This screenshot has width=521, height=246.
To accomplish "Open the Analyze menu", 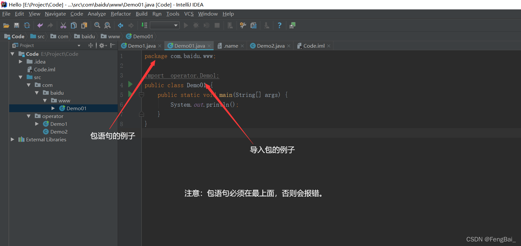I will click(97, 14).
